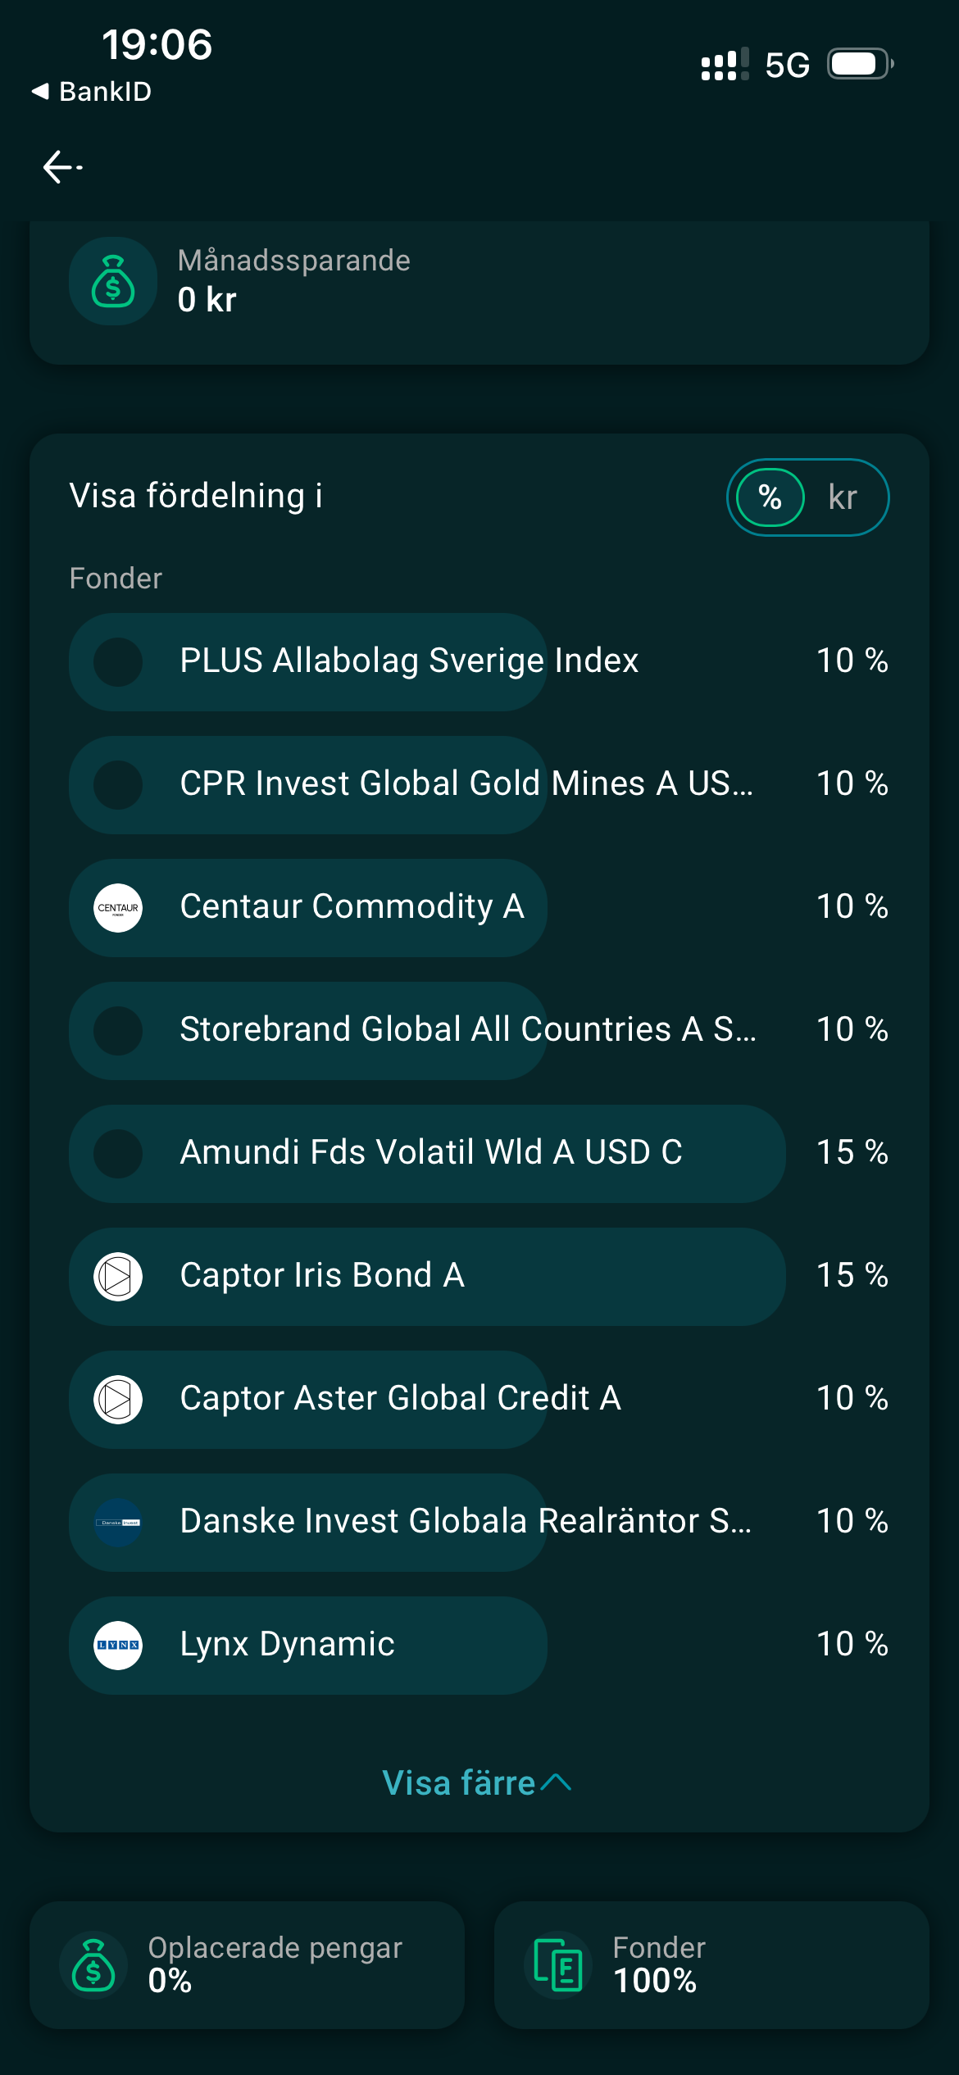Return to BankID app

click(x=92, y=92)
